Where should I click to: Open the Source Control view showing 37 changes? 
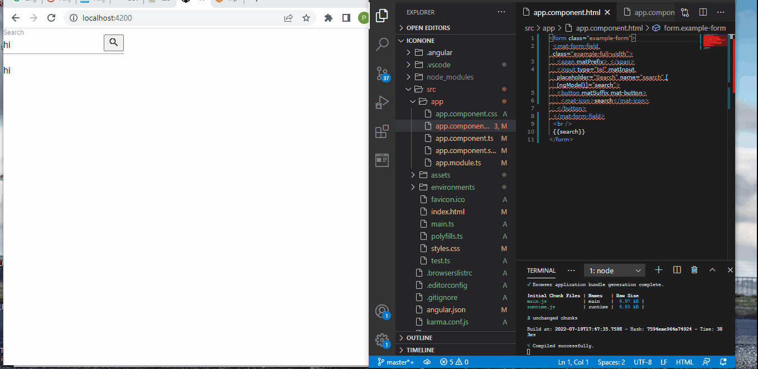tap(382, 72)
